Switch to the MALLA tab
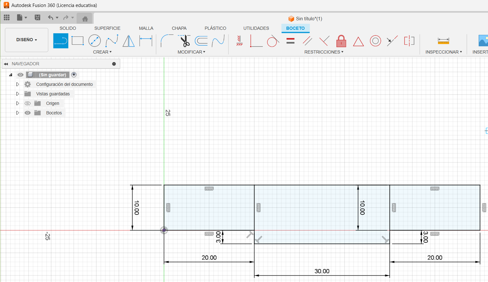This screenshot has height=282, width=488. pyautogui.click(x=146, y=28)
